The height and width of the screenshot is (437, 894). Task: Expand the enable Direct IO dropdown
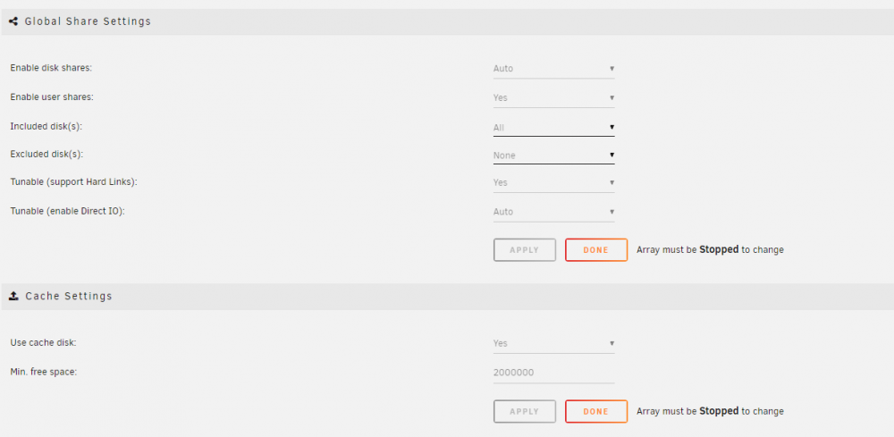click(x=553, y=212)
